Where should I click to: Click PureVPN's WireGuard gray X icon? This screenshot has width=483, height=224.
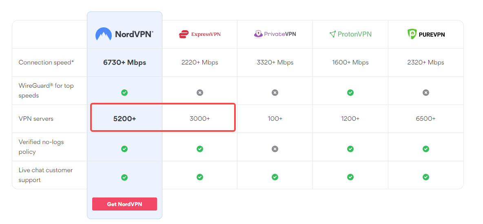pos(426,93)
